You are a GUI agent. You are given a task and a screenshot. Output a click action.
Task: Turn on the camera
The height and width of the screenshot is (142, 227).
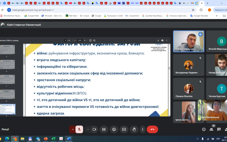94,130
